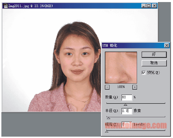Click the radius slider handle
Image resolution: width=173 pixels, height=138 pixels.
click(x=108, y=118)
